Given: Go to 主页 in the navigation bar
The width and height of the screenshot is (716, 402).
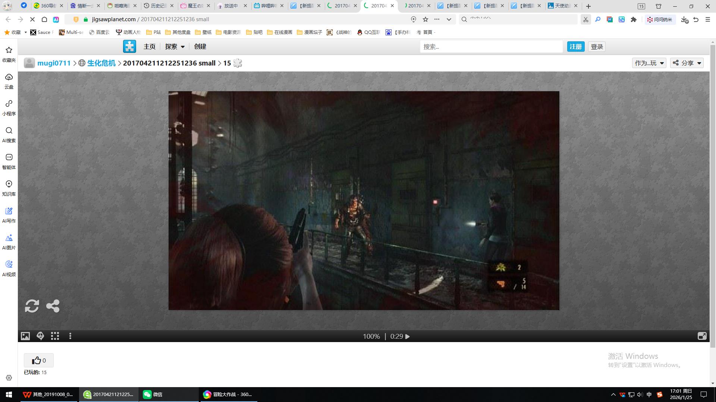Looking at the screenshot, I should tap(149, 47).
